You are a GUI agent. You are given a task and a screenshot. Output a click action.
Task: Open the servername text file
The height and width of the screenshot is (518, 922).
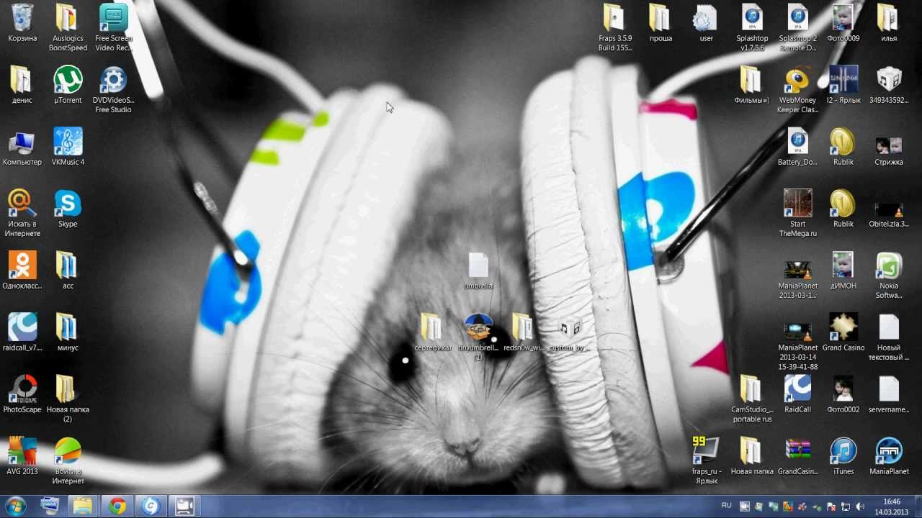coord(889,395)
